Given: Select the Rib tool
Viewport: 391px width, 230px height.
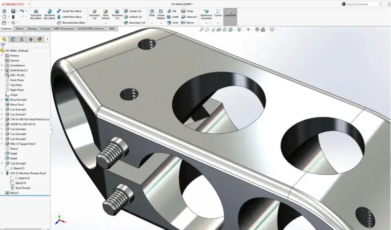Looking at the screenshot, I should (x=172, y=11).
